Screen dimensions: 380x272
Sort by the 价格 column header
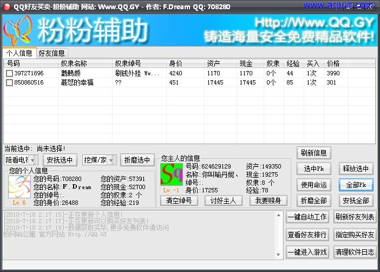pyautogui.click(x=336, y=63)
